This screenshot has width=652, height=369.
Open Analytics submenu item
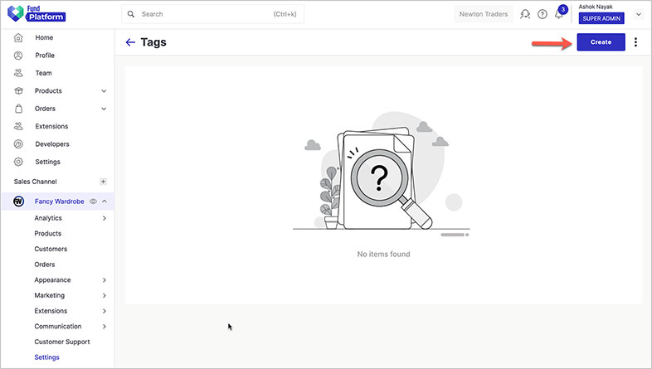48,218
